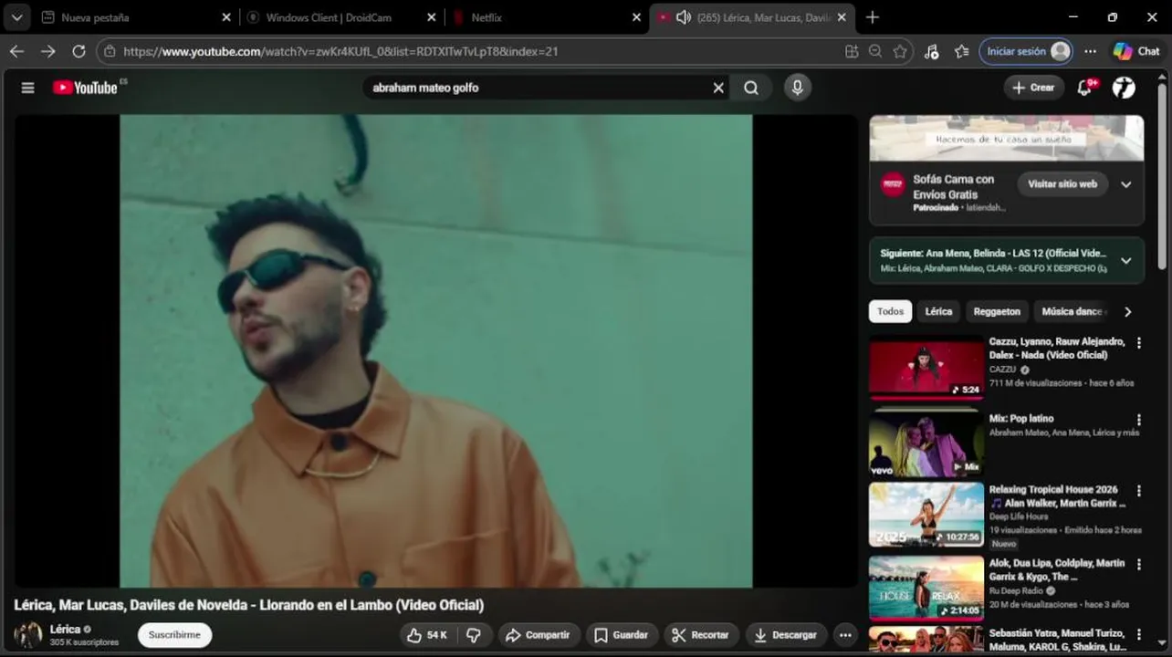
Task: Like the video with 54 K
Action: coord(426,635)
